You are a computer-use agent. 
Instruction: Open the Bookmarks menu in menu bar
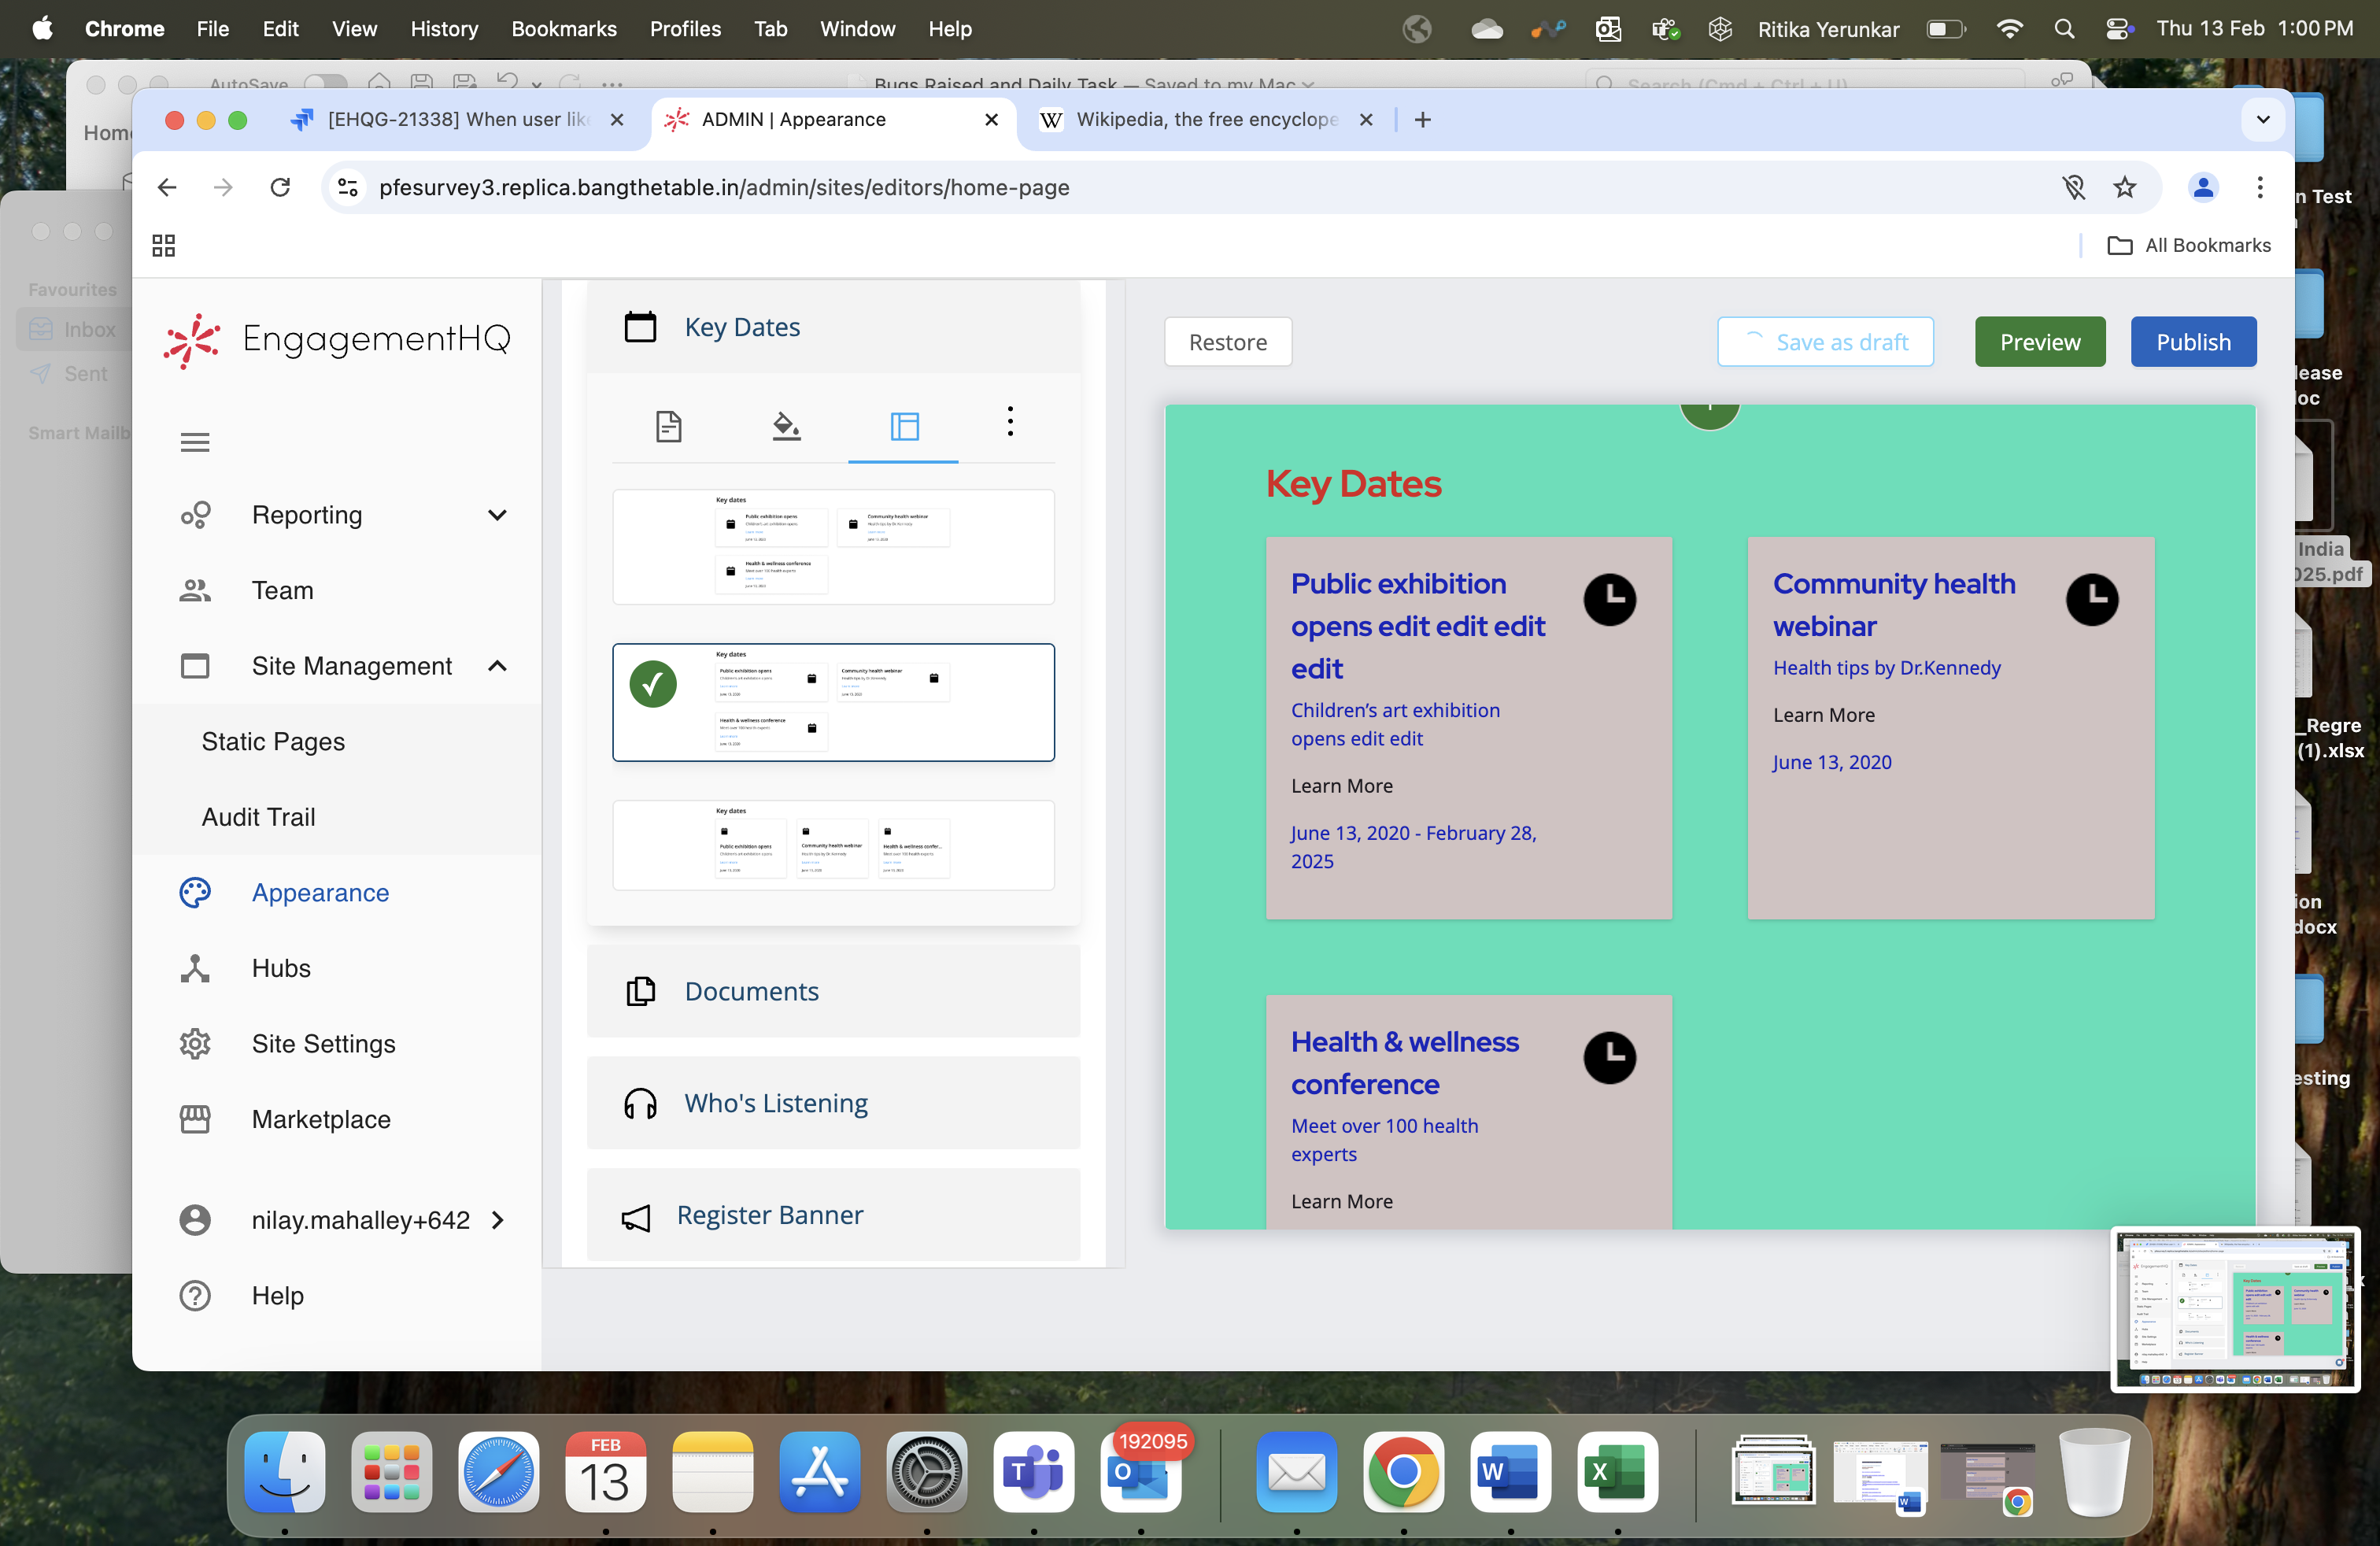tap(563, 29)
